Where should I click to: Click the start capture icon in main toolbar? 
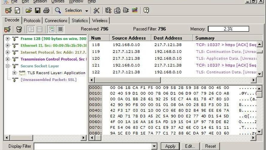tap(8, 10)
